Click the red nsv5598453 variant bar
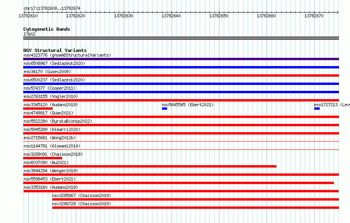Viewport: 350px width, 223px height. pyautogui.click(x=179, y=183)
